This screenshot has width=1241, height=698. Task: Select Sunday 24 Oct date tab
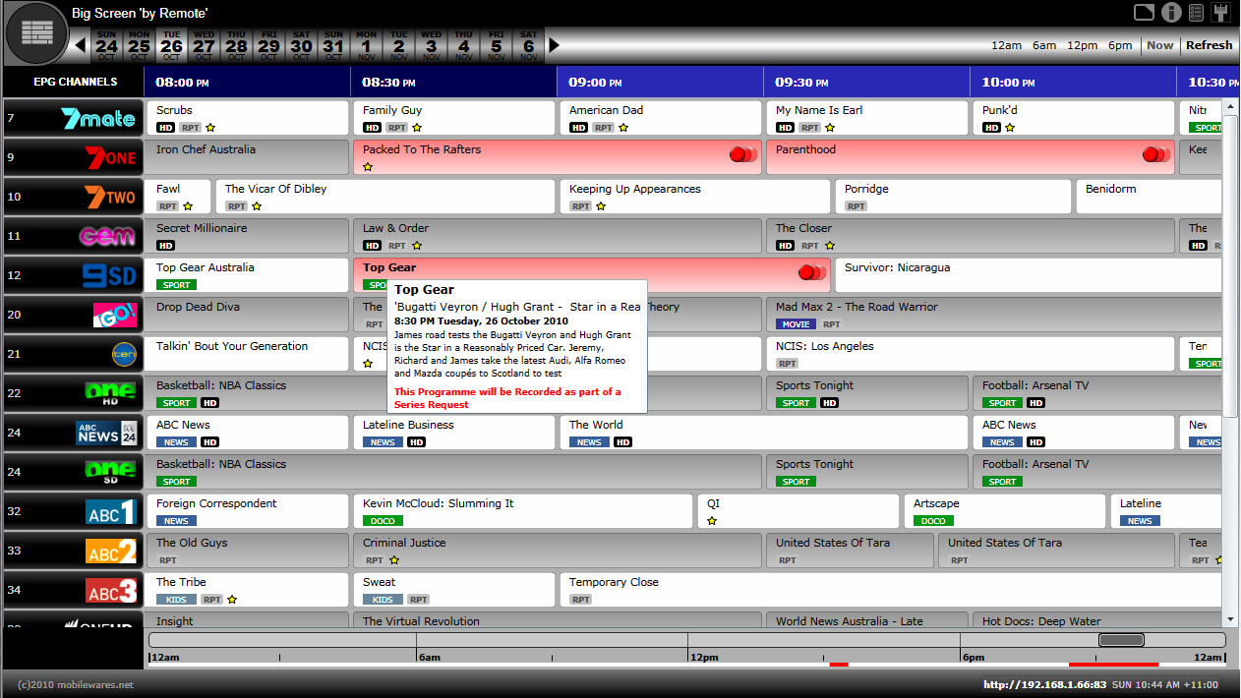pyautogui.click(x=107, y=45)
